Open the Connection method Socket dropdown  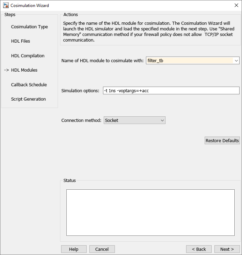[x=134, y=120]
